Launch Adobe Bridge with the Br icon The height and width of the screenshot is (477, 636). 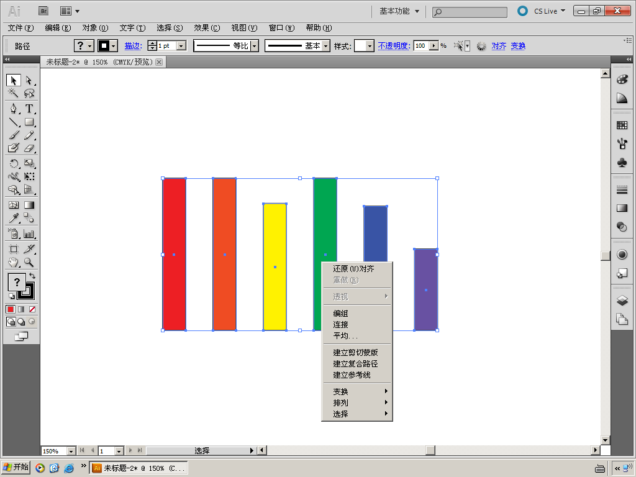click(43, 11)
